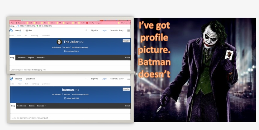Go to hot posts on the @batman page
Screen dimensions: 259x130
click(27, 84)
